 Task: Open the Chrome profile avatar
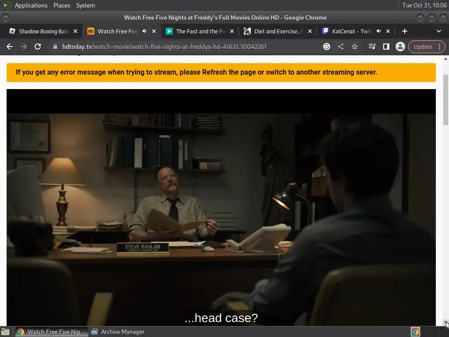(400, 47)
